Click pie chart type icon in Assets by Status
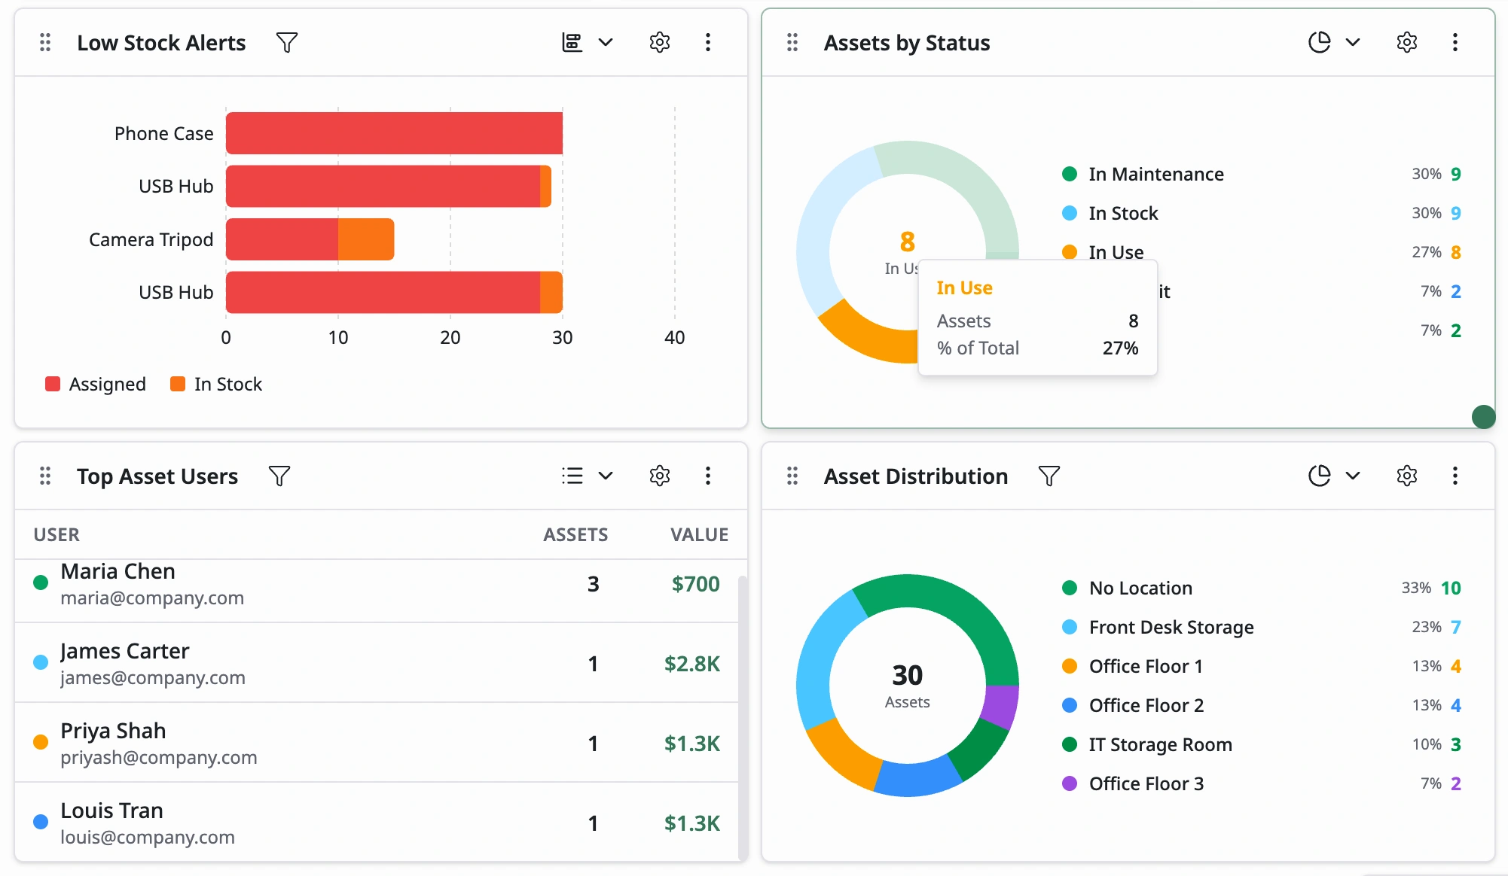 point(1320,43)
